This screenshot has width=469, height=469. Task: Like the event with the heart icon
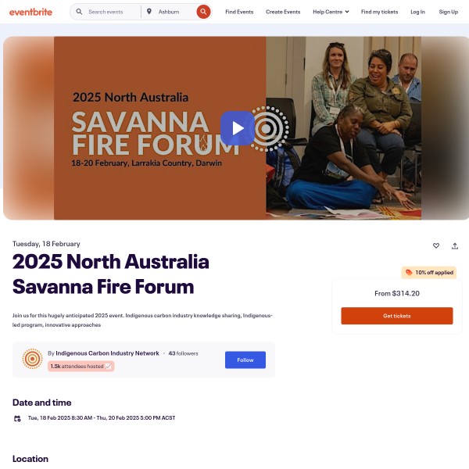pos(436,245)
